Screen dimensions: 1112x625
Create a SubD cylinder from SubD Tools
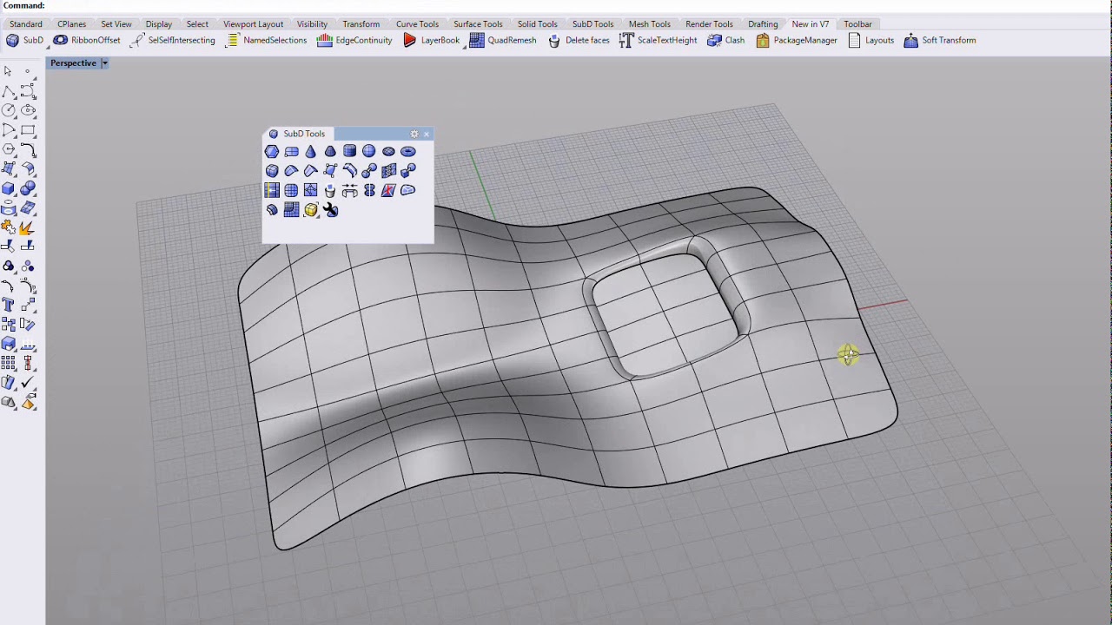[350, 151]
